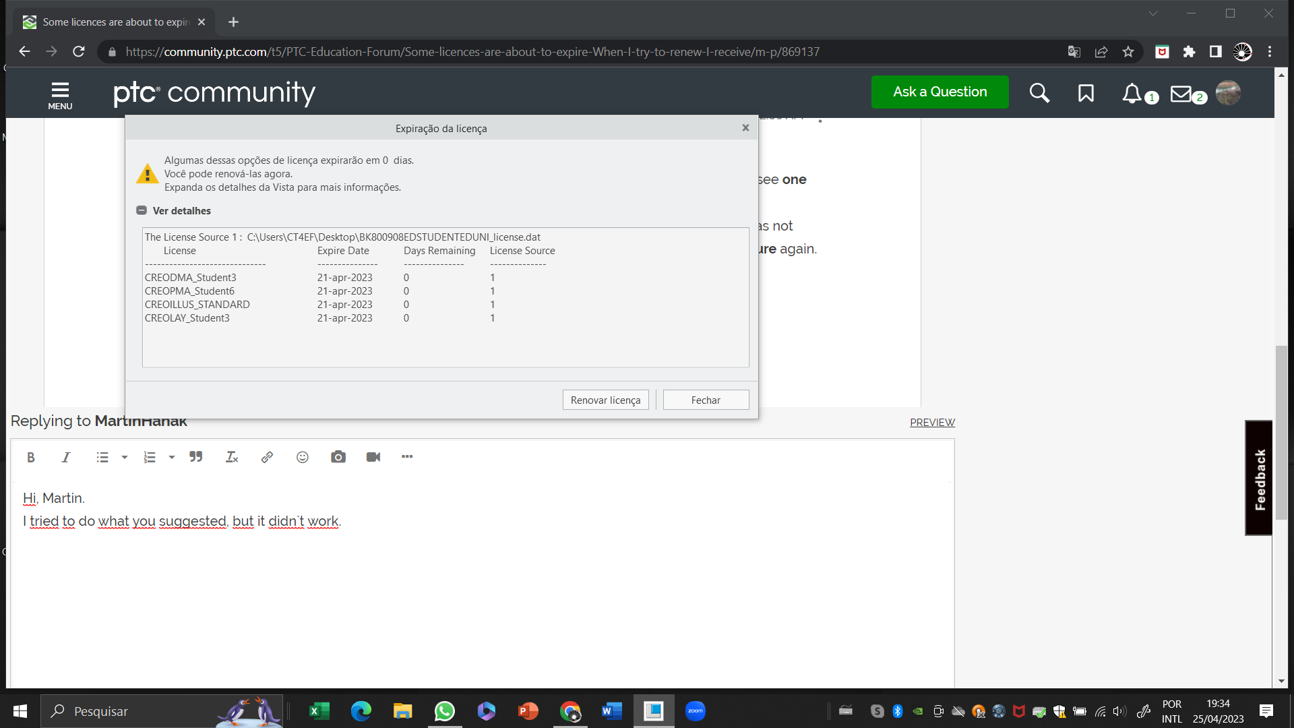Insert a block quote in the reply
The image size is (1294, 728).
click(x=196, y=457)
